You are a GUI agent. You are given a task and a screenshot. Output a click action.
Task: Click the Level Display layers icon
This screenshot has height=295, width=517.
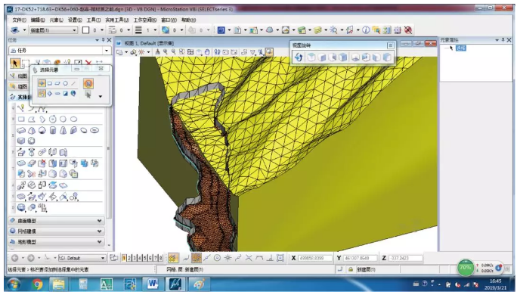[317, 30]
